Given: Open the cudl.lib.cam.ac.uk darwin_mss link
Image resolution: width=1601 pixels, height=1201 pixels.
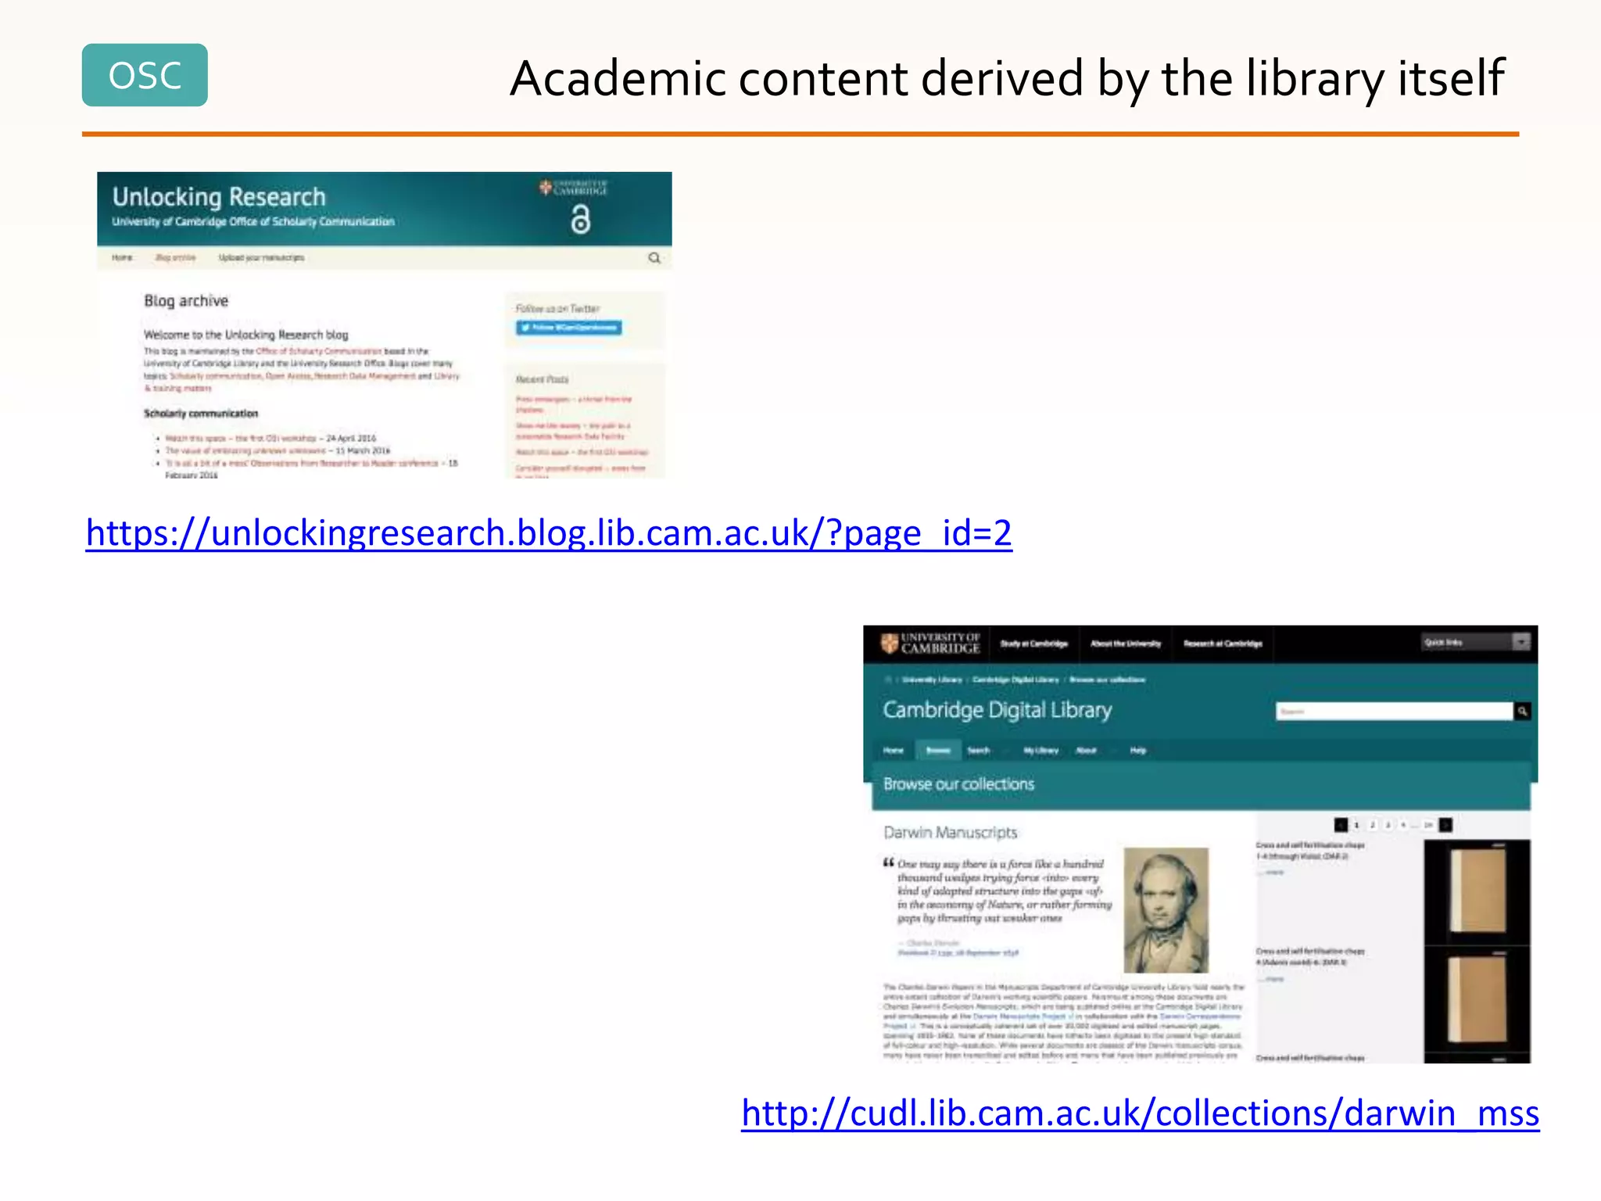Looking at the screenshot, I should pos(1140,1113).
